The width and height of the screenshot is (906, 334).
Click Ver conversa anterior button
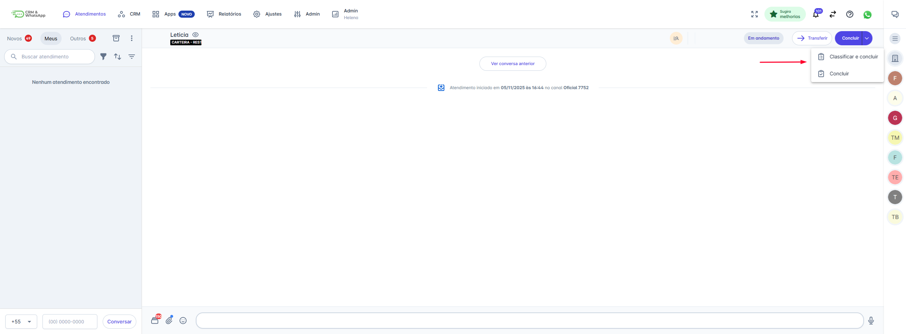[512, 64]
